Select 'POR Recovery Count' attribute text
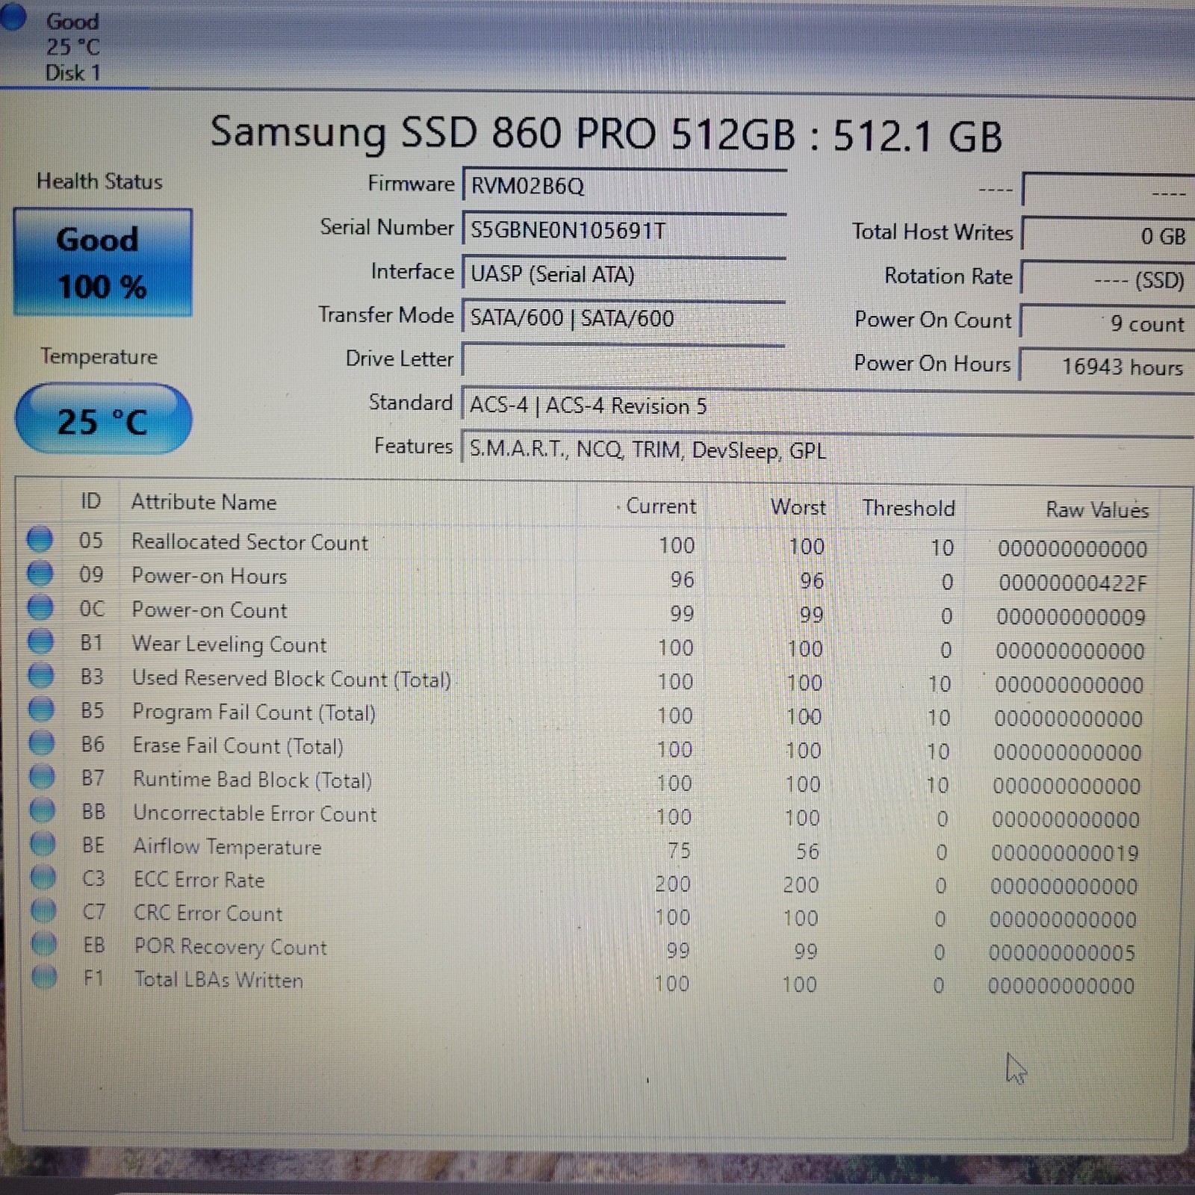The width and height of the screenshot is (1195, 1195). (x=231, y=947)
